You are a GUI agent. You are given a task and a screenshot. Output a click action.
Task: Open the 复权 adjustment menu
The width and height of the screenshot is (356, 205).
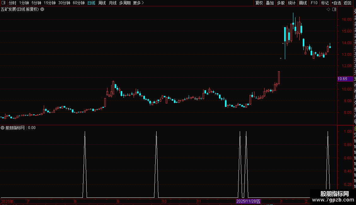pos(259,3)
